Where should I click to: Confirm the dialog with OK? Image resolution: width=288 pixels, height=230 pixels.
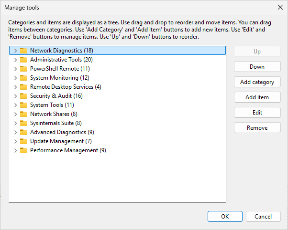tap(225, 217)
